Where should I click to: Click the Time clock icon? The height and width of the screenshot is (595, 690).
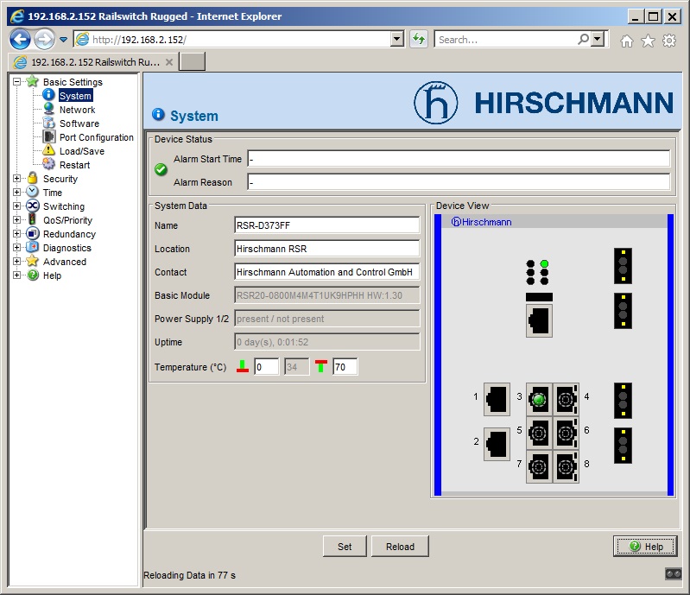[x=32, y=192]
